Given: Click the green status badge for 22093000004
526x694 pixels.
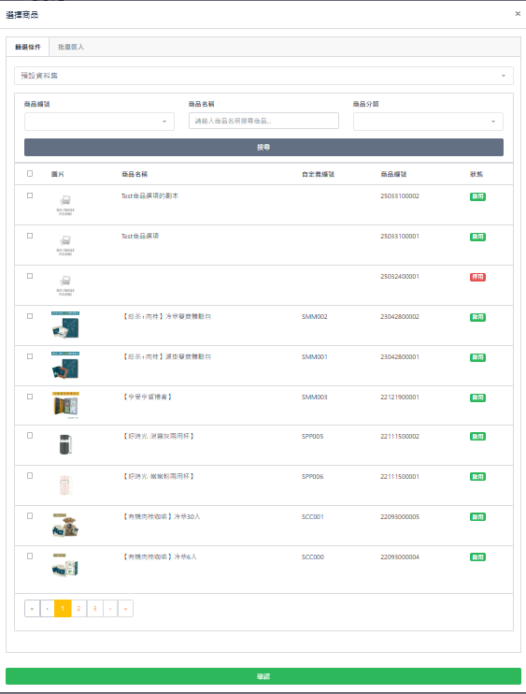Looking at the screenshot, I should [477, 557].
